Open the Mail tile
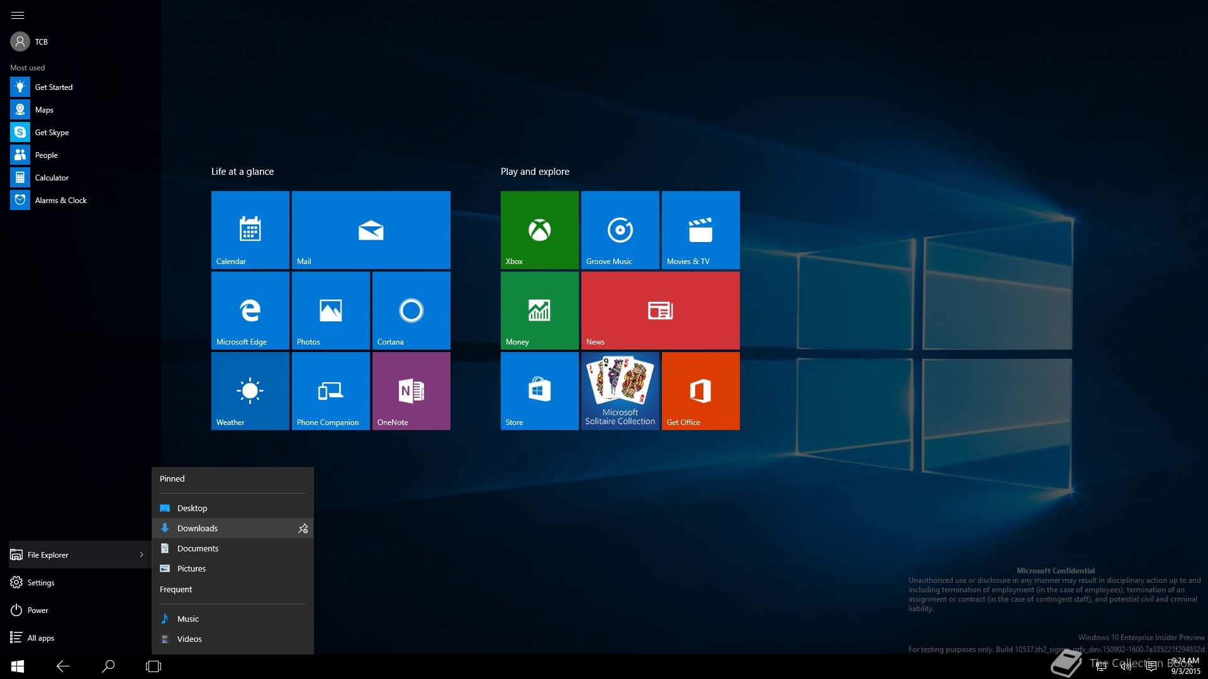1208x679 pixels. tap(371, 230)
